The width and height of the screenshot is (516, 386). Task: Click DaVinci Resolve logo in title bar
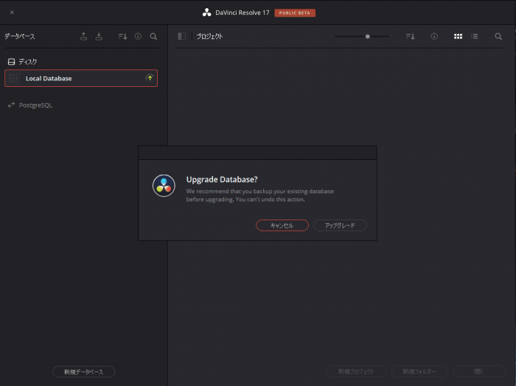(206, 13)
